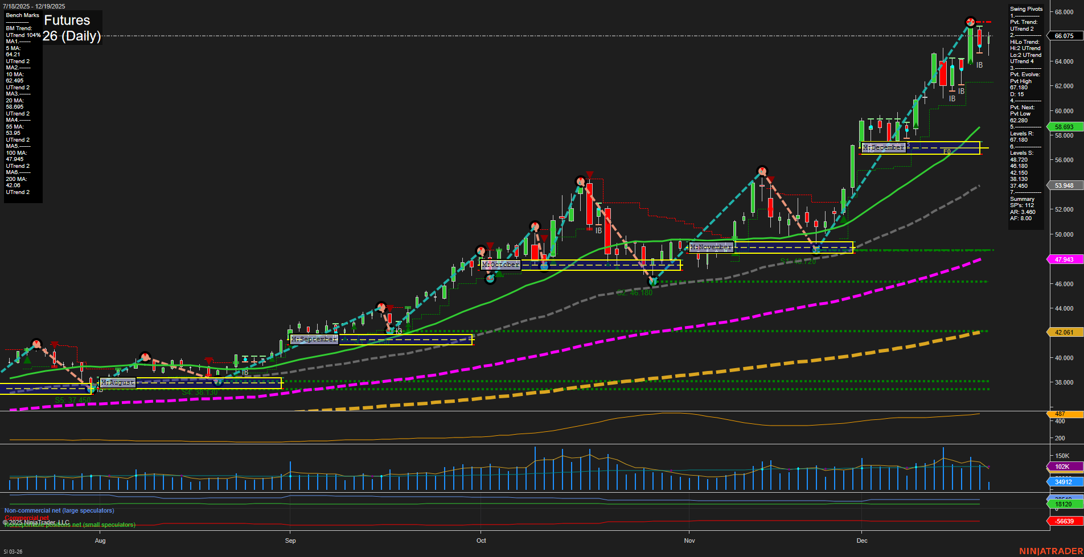Select the M:October pivot zone label
The width and height of the screenshot is (1084, 557).
501,264
